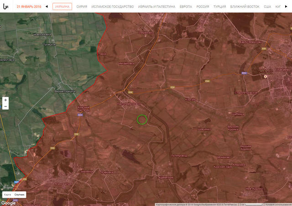
Task: Select the США region tab
Action: [x=267, y=6]
